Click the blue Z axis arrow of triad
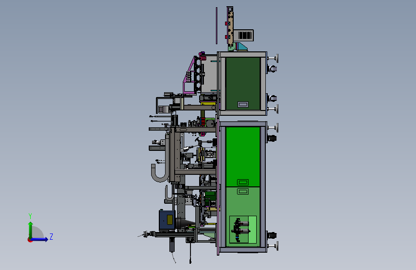This screenshot has width=416, height=270. [40, 239]
